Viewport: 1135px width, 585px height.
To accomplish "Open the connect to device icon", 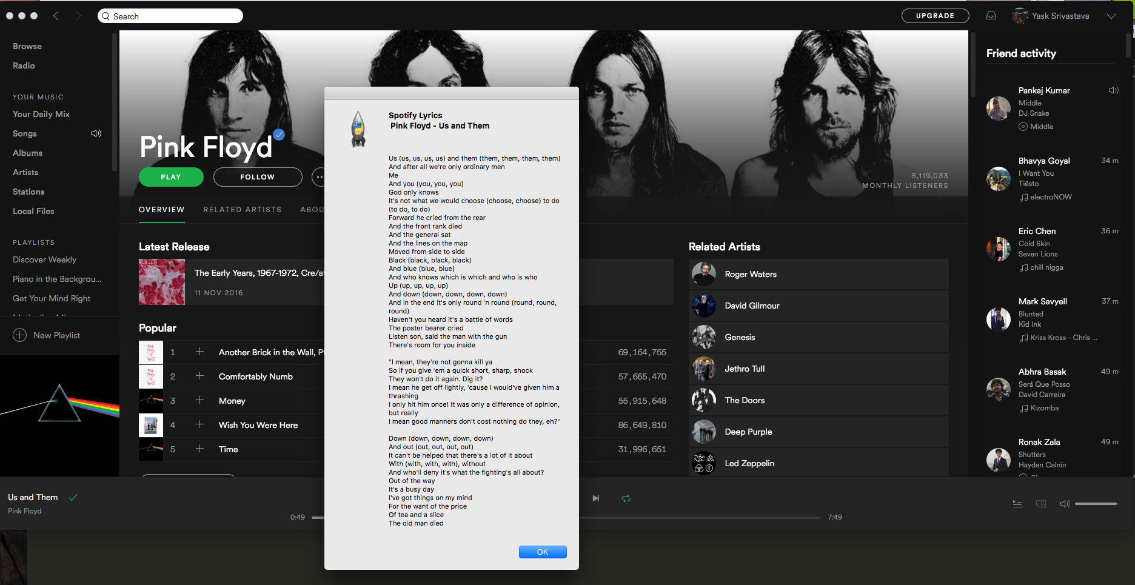I will (1041, 504).
